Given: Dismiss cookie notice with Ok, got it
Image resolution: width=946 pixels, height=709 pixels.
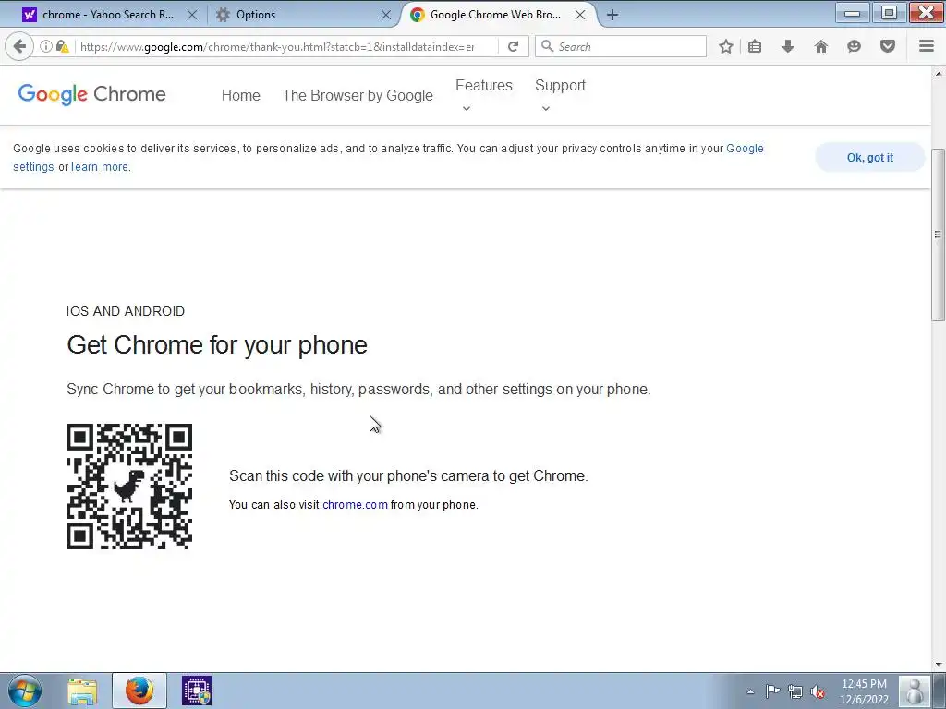Looking at the screenshot, I should [x=869, y=157].
